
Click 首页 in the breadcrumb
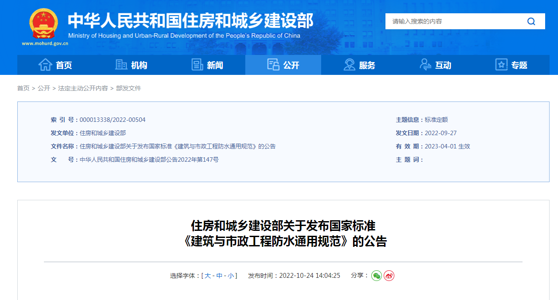tap(23, 88)
